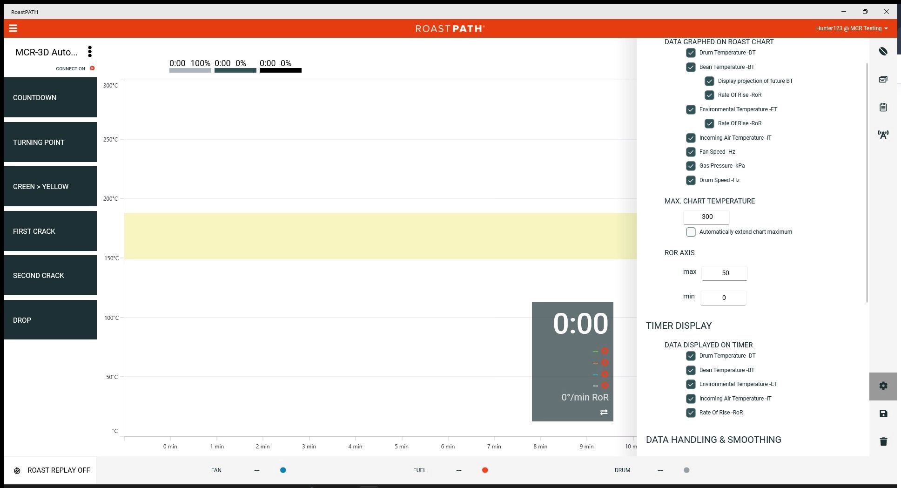Uncheck Rate Of Rise -RoR on timer display

[691, 413]
